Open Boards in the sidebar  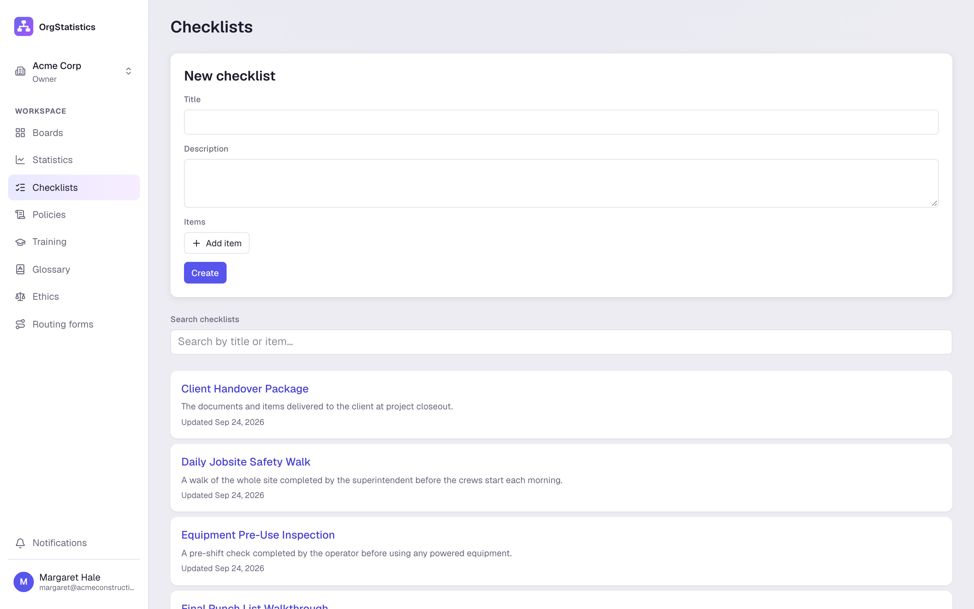coord(74,133)
